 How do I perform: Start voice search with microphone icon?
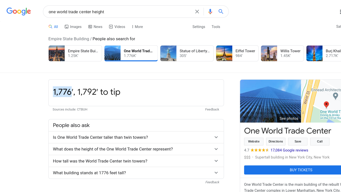(210, 11)
